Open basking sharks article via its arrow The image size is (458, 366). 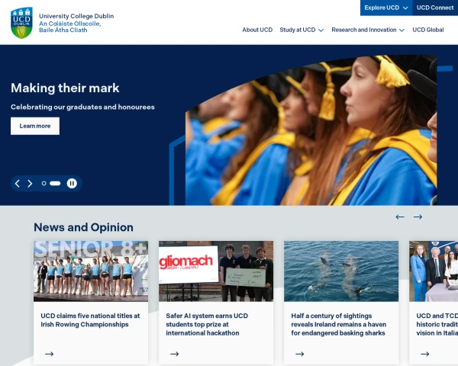point(300,354)
